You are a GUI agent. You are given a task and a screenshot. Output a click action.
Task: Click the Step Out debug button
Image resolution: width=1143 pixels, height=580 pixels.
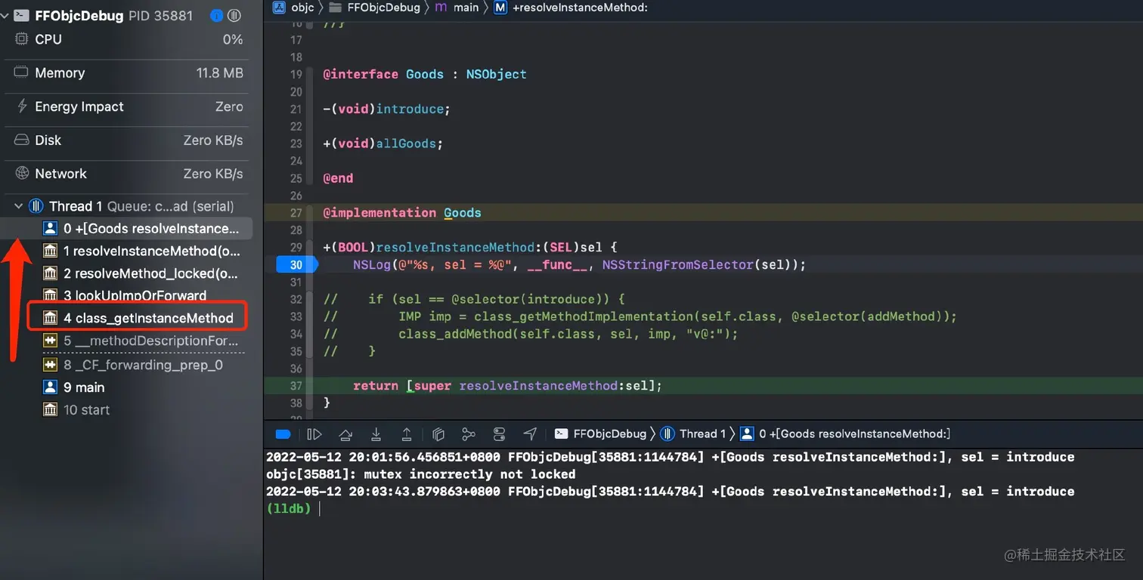pos(407,434)
